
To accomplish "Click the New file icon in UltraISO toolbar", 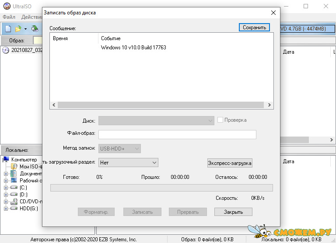I will click(x=8, y=29).
